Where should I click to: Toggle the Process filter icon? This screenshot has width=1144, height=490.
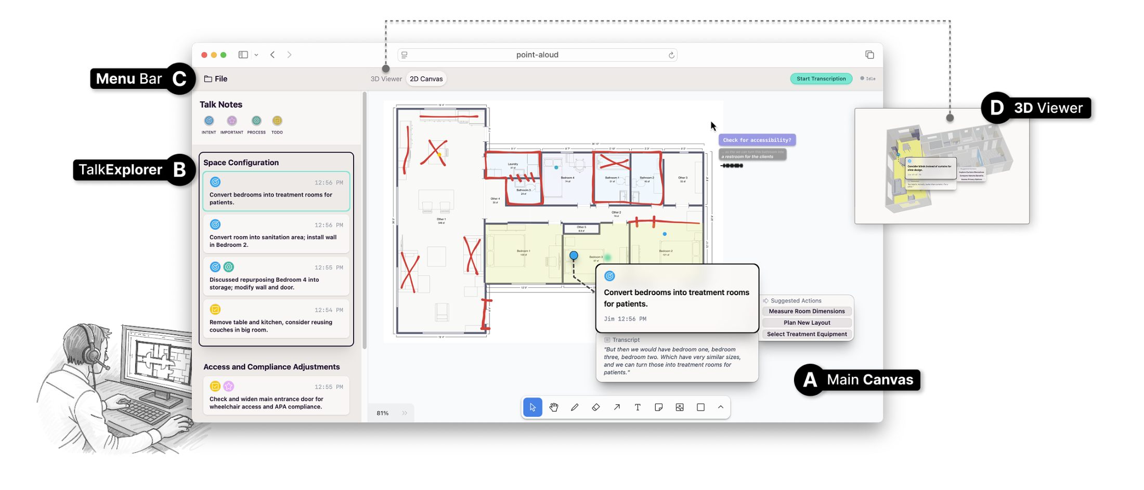256,121
